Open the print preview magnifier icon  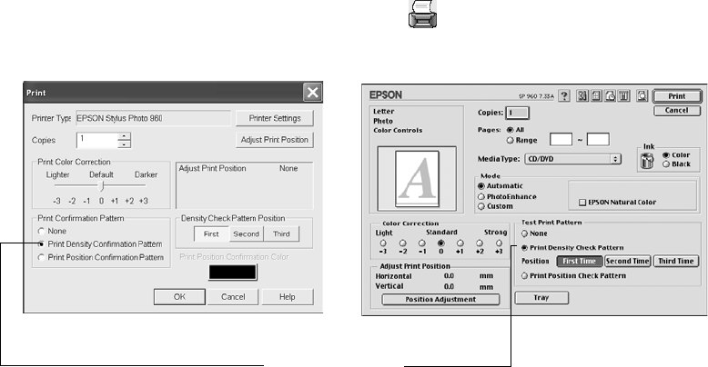(x=642, y=95)
